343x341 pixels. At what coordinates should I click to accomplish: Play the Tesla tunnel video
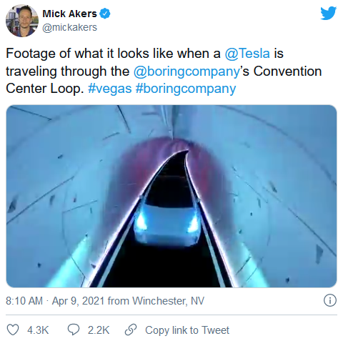point(171,196)
